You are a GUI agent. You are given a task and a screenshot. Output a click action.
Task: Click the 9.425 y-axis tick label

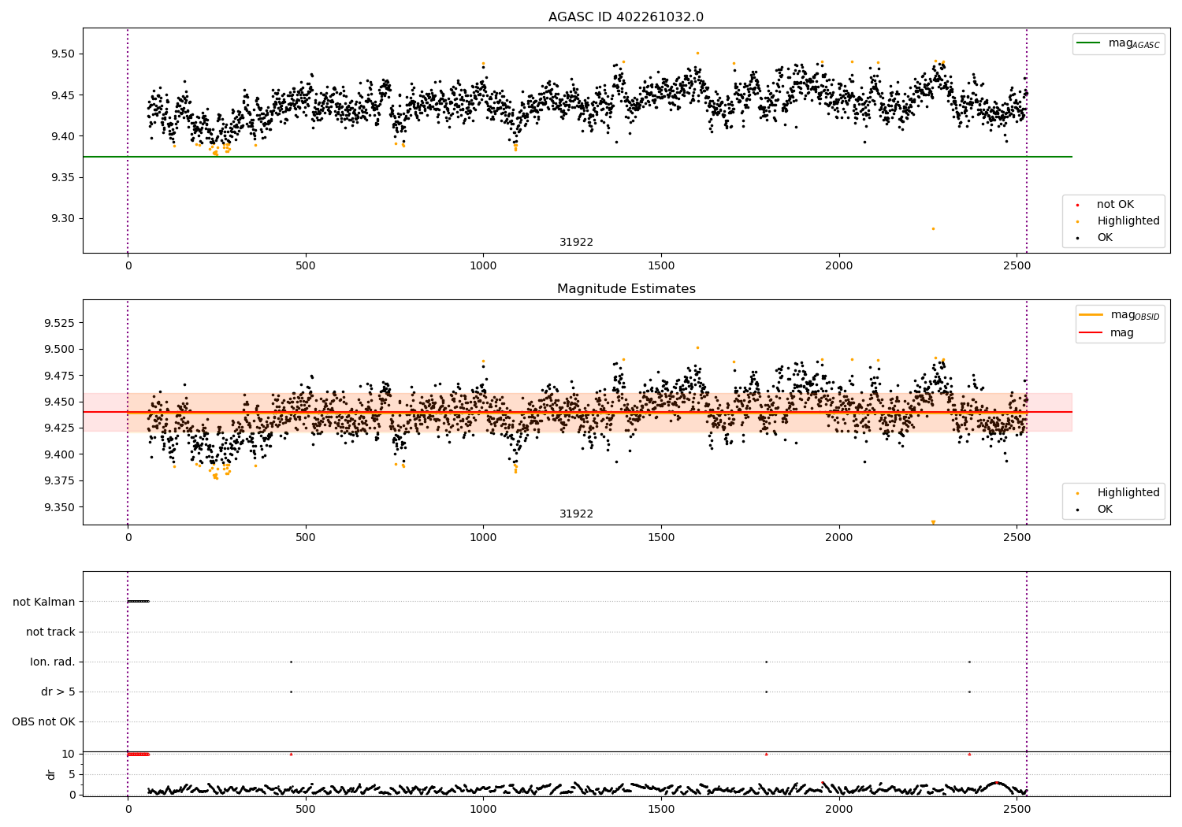click(61, 428)
